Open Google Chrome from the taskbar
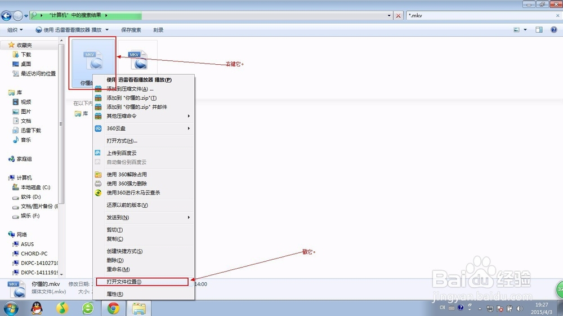Screen dimensions: 563x316 pos(114,308)
